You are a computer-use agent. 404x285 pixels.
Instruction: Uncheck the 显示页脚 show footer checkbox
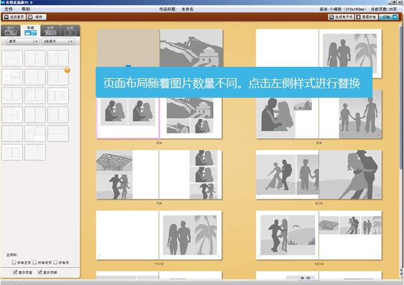coord(40,272)
